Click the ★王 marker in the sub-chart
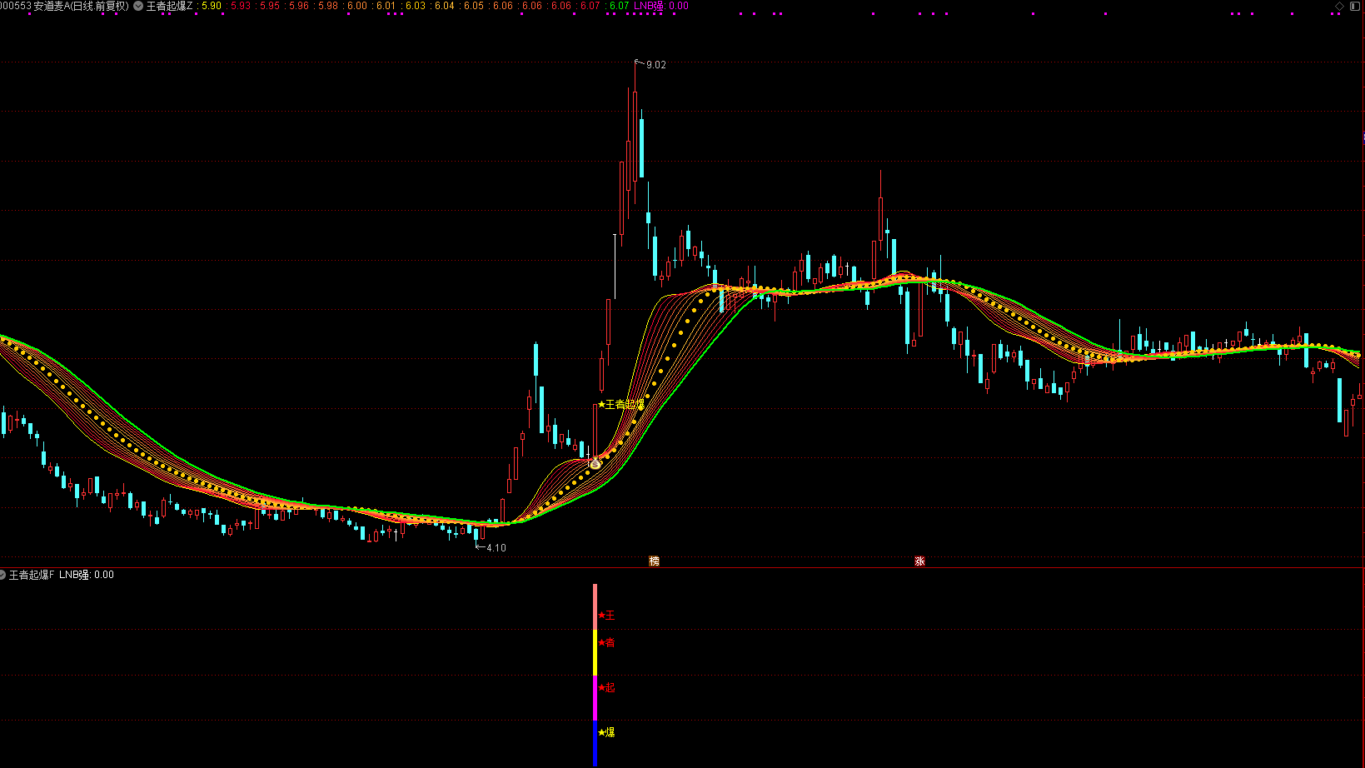 click(606, 616)
